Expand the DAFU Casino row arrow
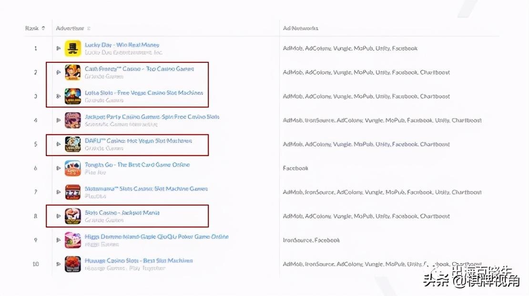 pos(58,144)
